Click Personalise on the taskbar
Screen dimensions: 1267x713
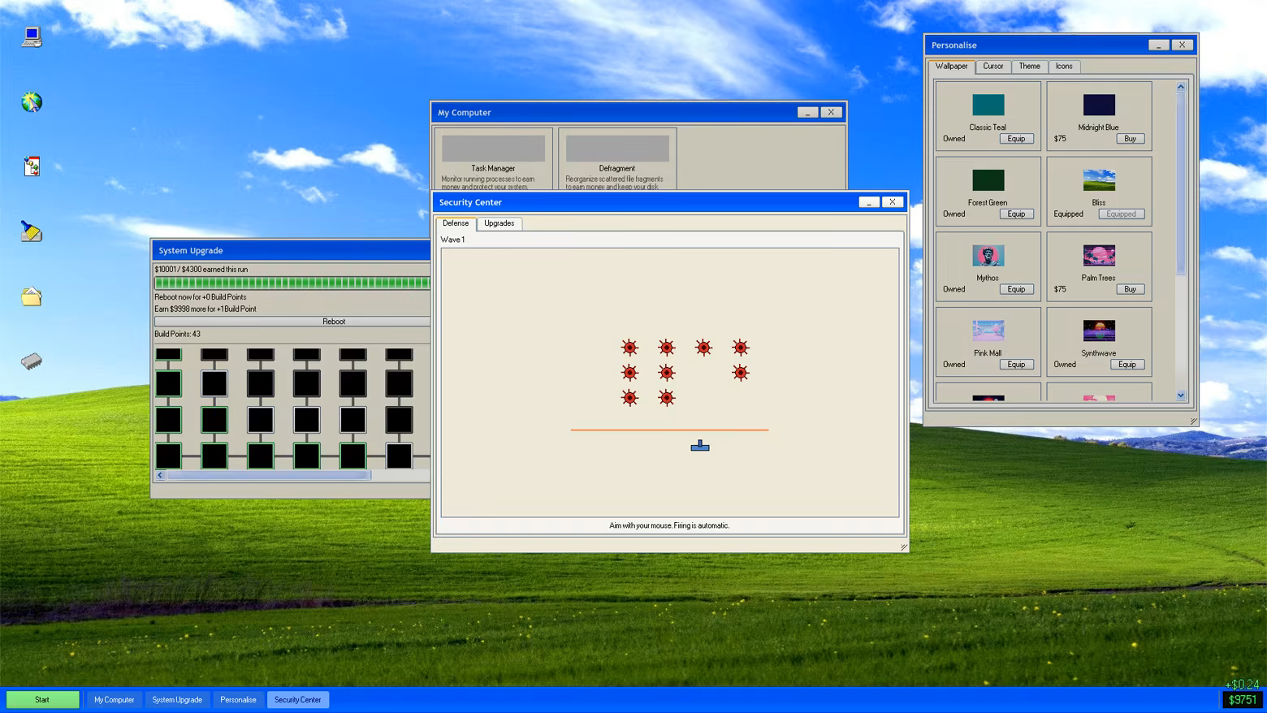[238, 700]
